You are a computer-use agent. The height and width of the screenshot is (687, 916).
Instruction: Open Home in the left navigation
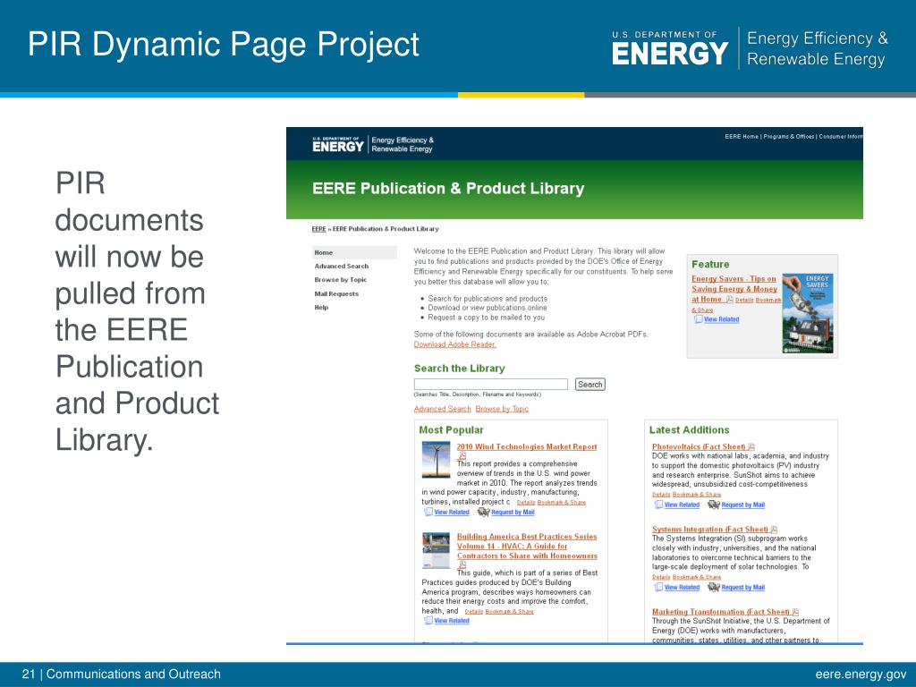(354, 252)
